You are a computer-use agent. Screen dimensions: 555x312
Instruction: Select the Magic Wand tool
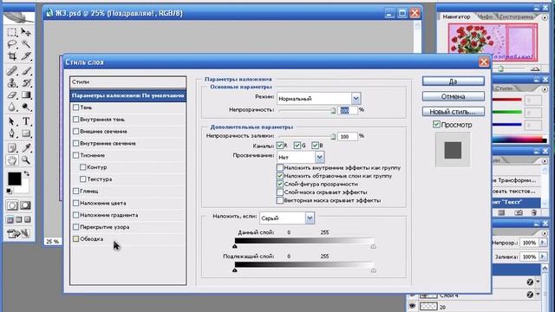(26, 44)
